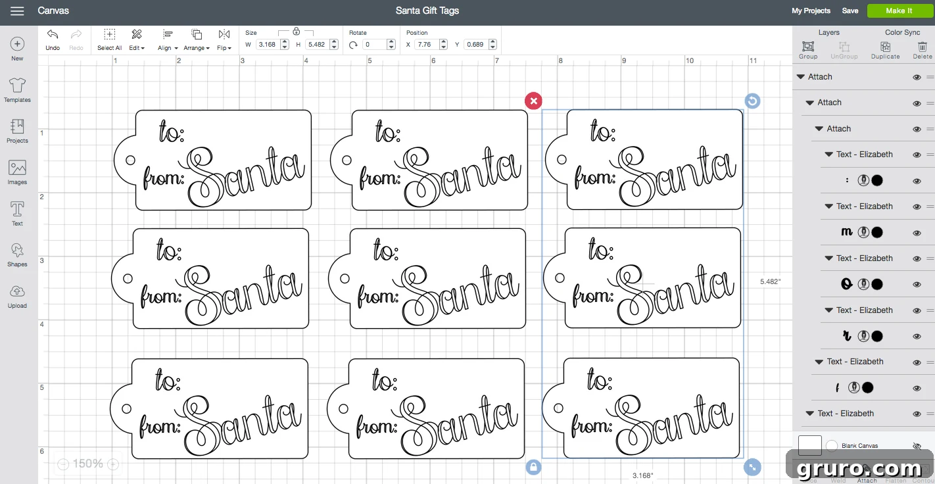This screenshot has height=484, width=935.
Task: Switch to the Layers tab
Action: [x=828, y=32]
